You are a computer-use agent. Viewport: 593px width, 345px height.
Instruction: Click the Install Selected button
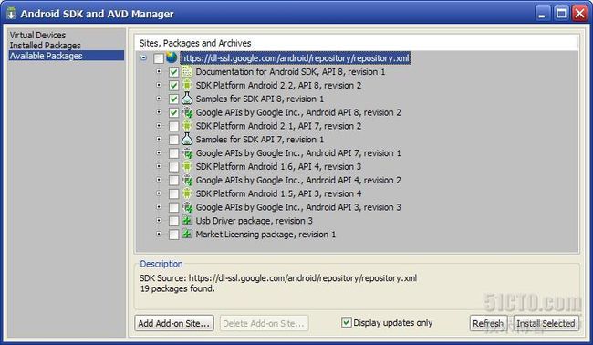[546, 323]
